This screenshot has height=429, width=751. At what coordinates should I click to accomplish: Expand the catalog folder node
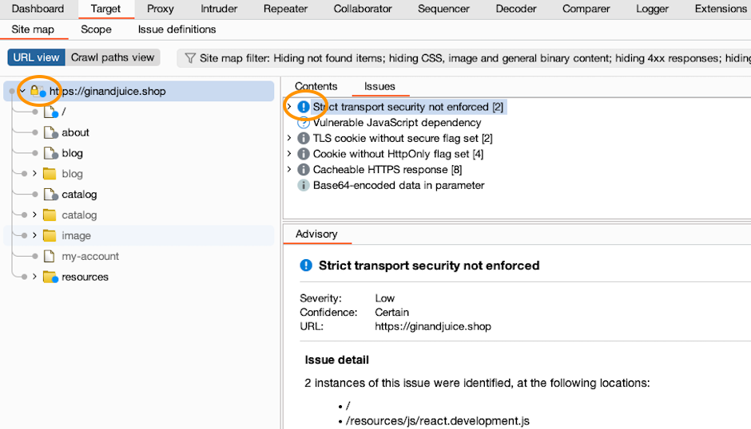click(34, 215)
